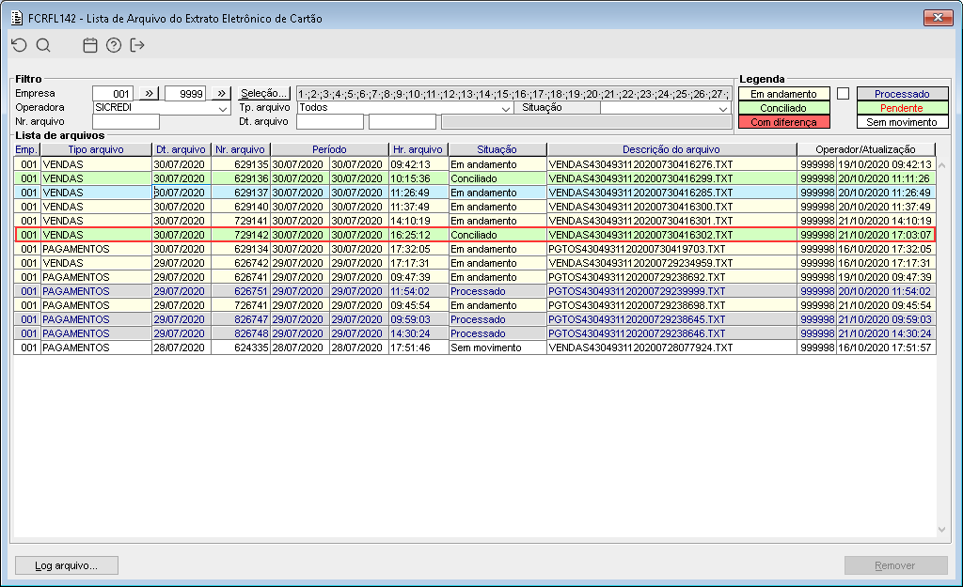Select file PGTOS4304931120200729238692.TXT
Viewport: 963px width, 587px height.
(474, 277)
